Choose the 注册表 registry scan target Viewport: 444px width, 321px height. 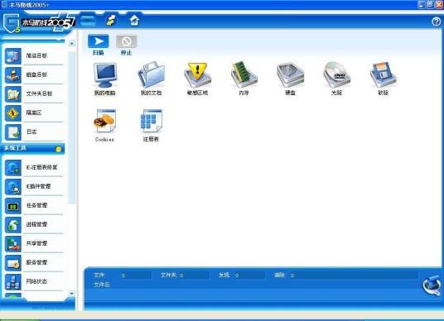(x=151, y=125)
